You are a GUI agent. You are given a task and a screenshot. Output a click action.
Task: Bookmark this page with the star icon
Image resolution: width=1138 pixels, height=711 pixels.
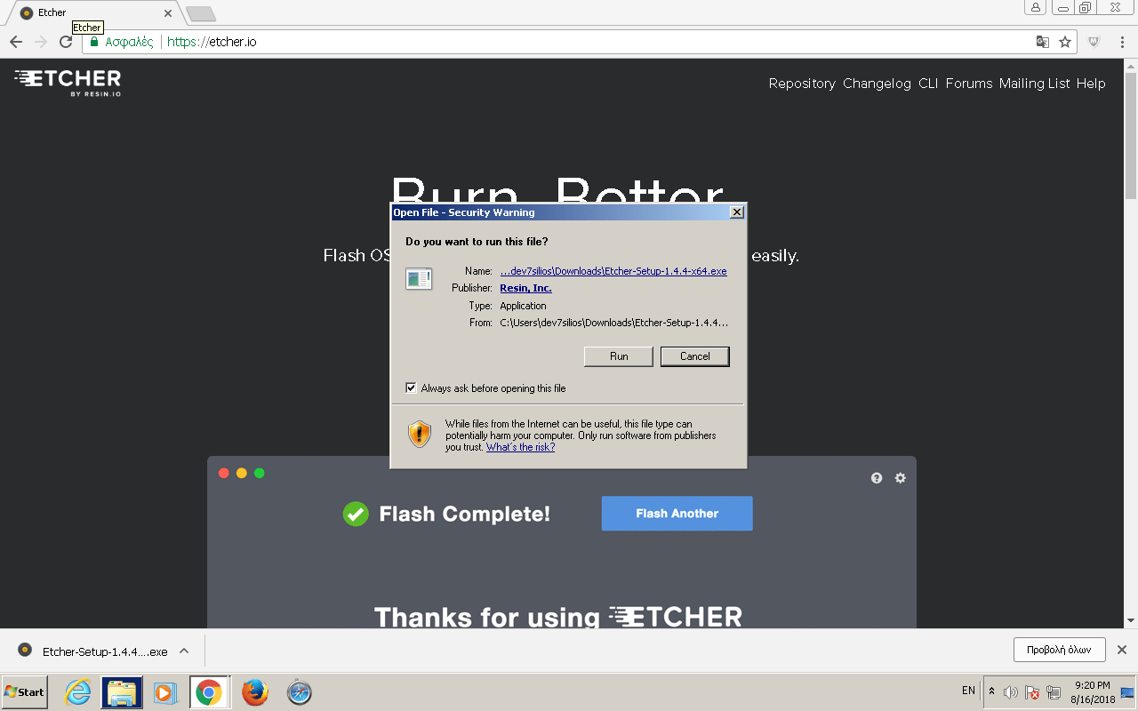click(x=1065, y=42)
